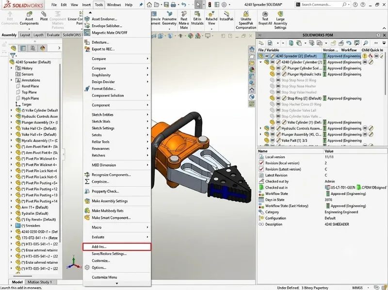The image size is (388, 290).
Task: Click the Options gear in title toolbar
Action: pyautogui.click(x=224, y=5)
